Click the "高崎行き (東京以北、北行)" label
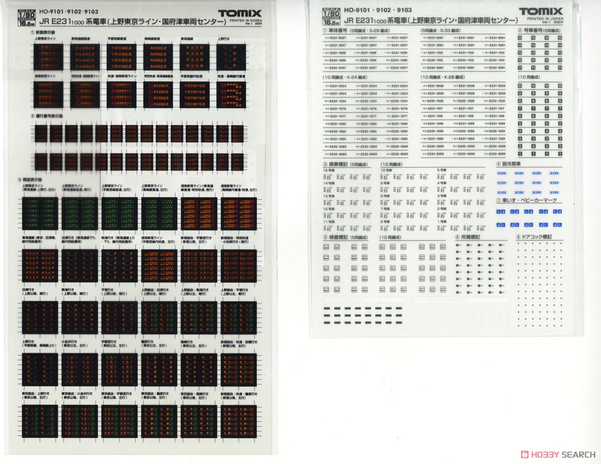 tap(195, 344)
